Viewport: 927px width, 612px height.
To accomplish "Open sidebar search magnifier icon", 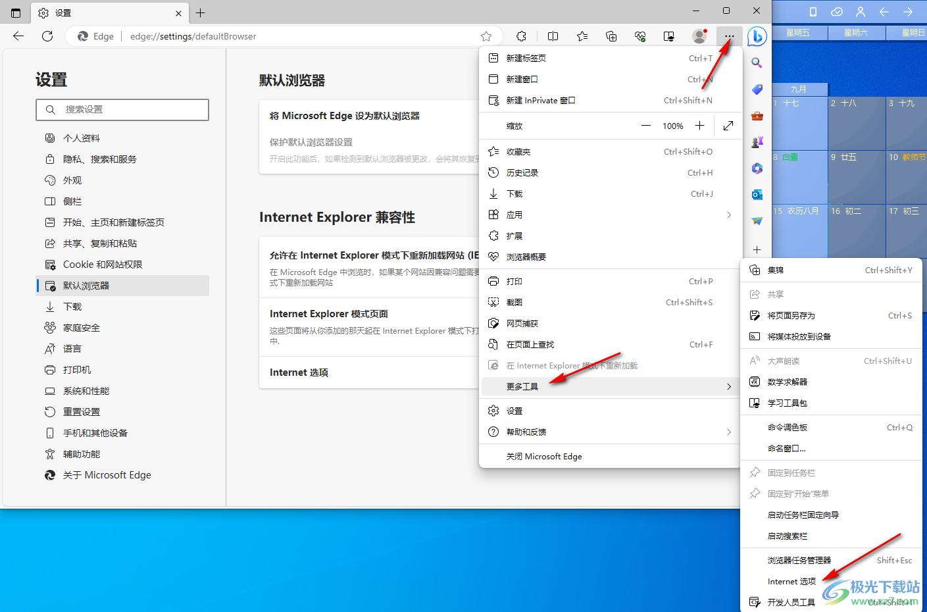I will click(757, 63).
